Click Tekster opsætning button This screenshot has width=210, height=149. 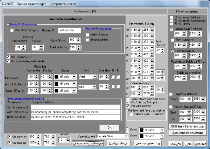(148, 143)
